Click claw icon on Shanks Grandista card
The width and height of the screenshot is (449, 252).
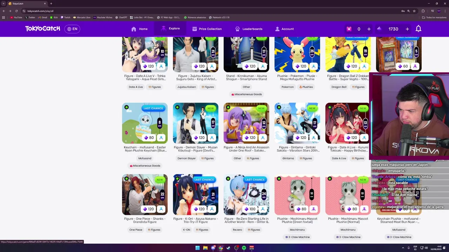[x=161, y=209]
